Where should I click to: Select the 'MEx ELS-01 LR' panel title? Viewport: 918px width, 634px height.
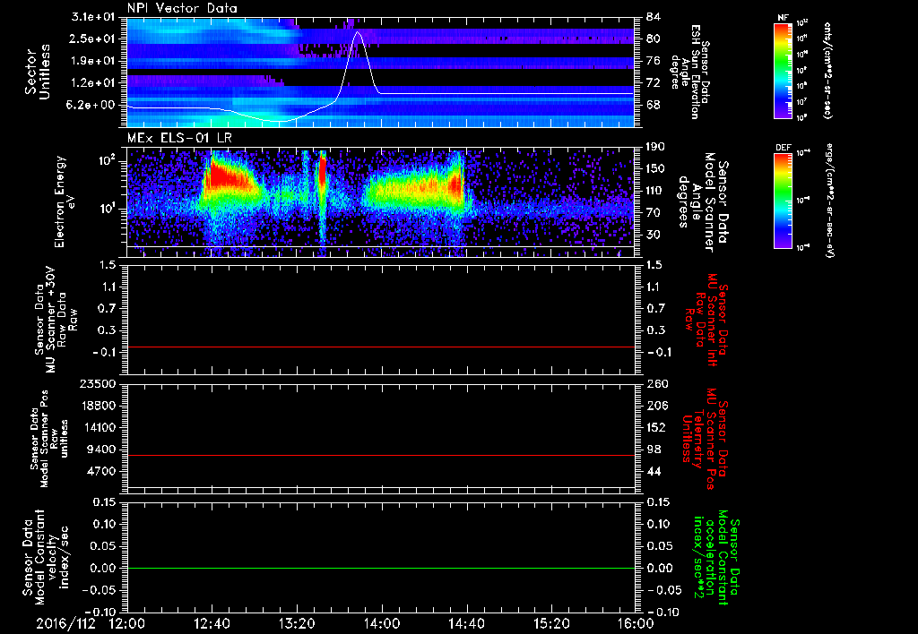coord(178,138)
